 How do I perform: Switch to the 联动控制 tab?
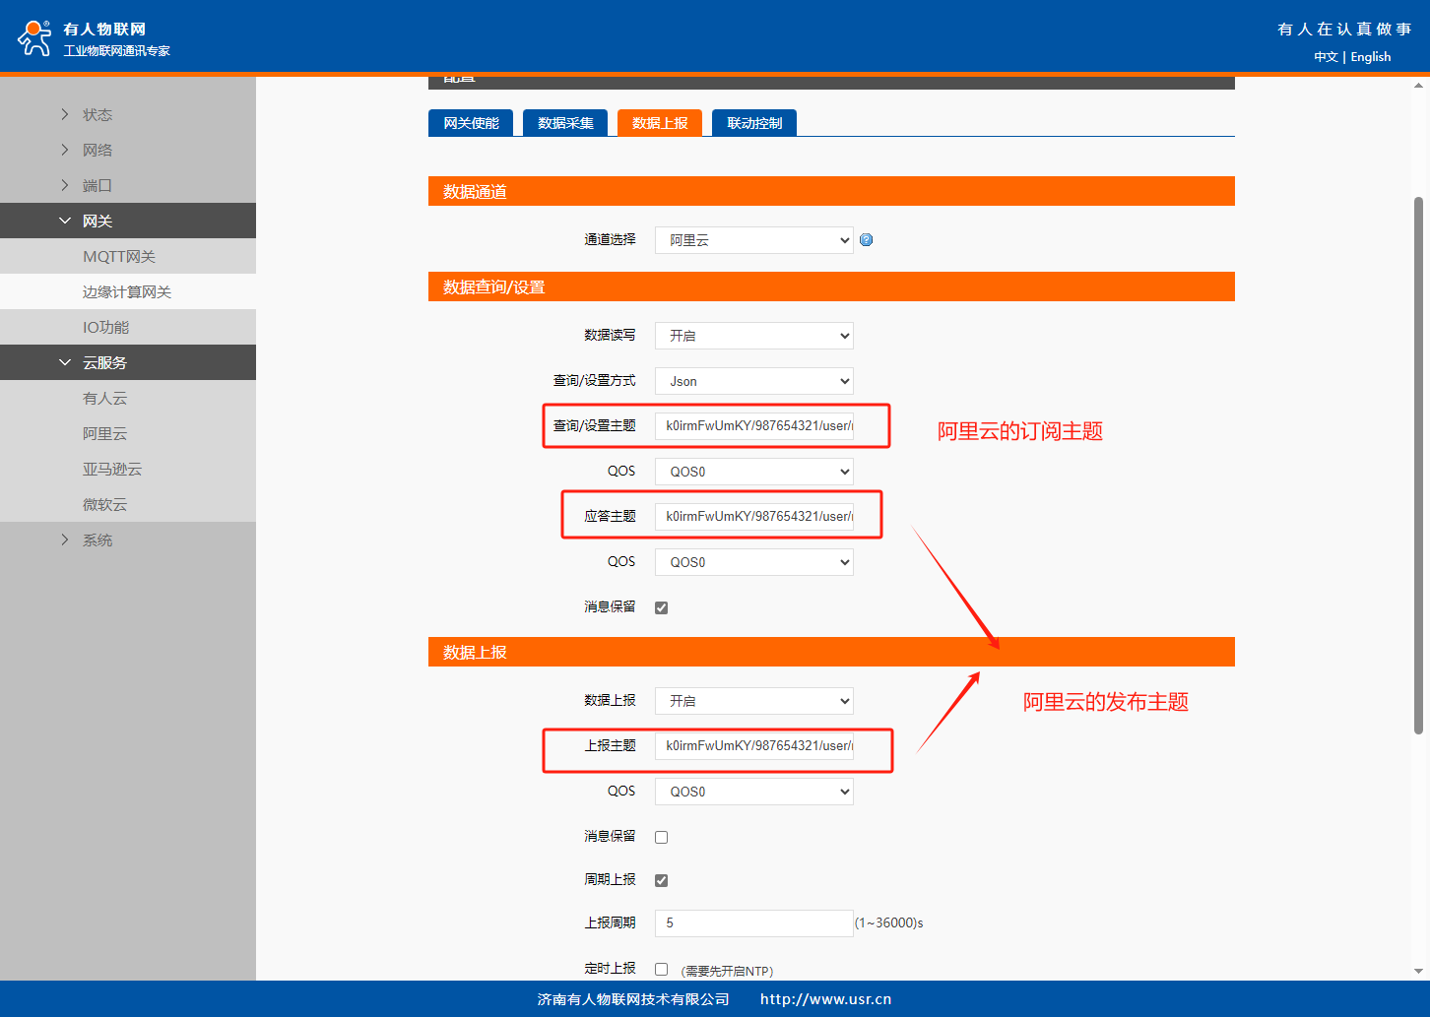coord(754,123)
